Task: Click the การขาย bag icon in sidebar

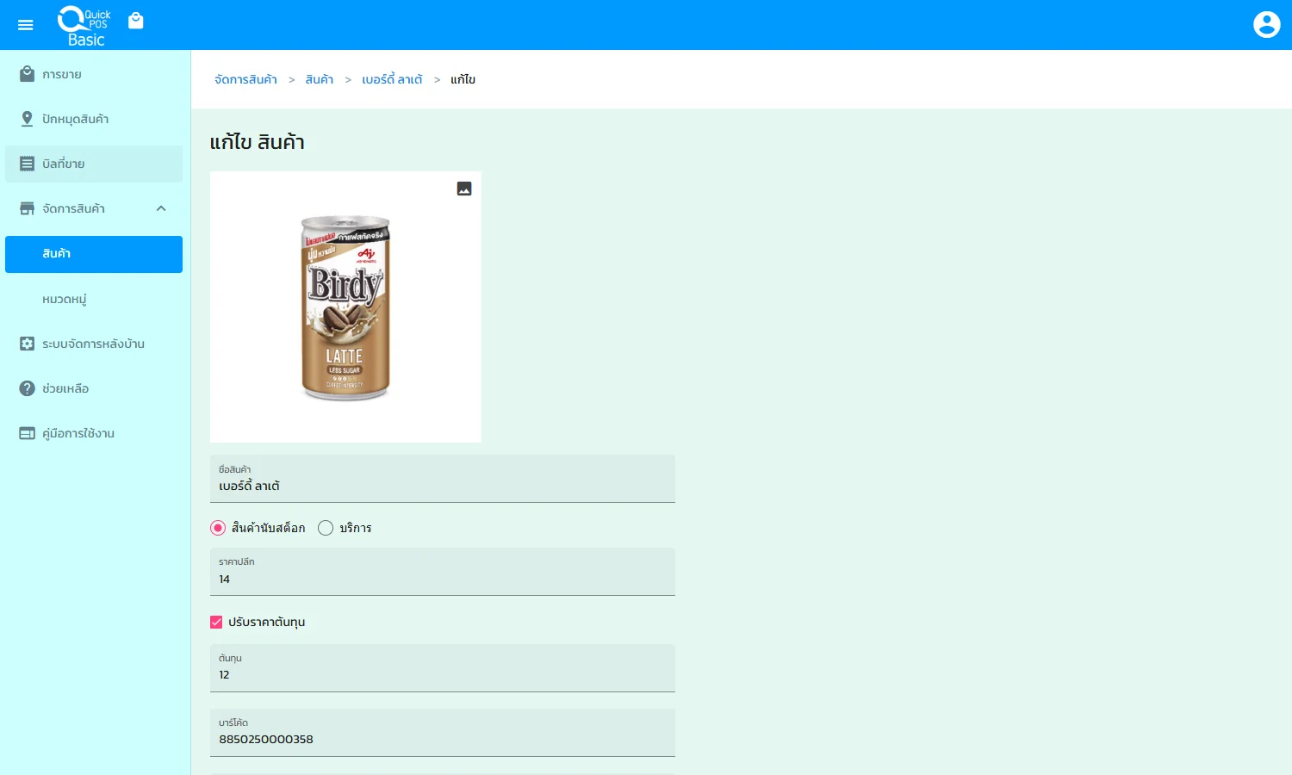Action: click(27, 74)
